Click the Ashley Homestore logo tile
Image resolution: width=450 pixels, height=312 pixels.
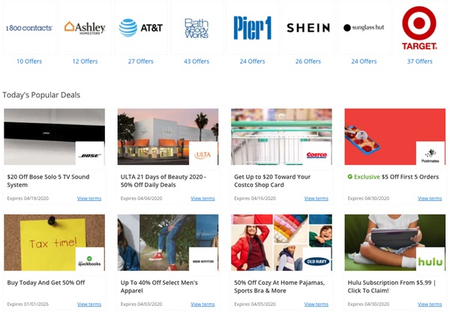(x=85, y=28)
